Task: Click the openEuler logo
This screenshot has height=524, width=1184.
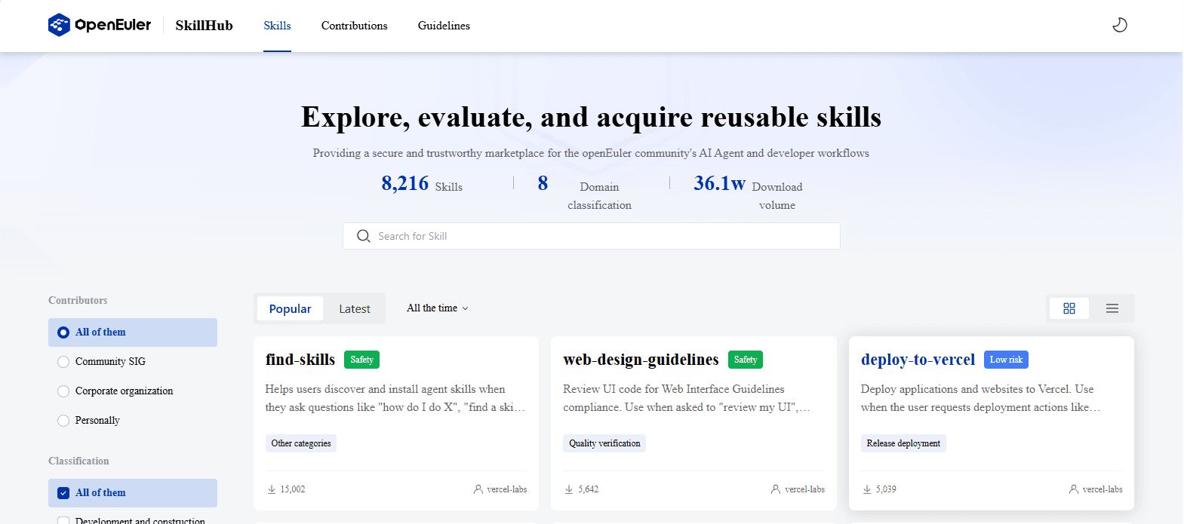Action: tap(100, 25)
